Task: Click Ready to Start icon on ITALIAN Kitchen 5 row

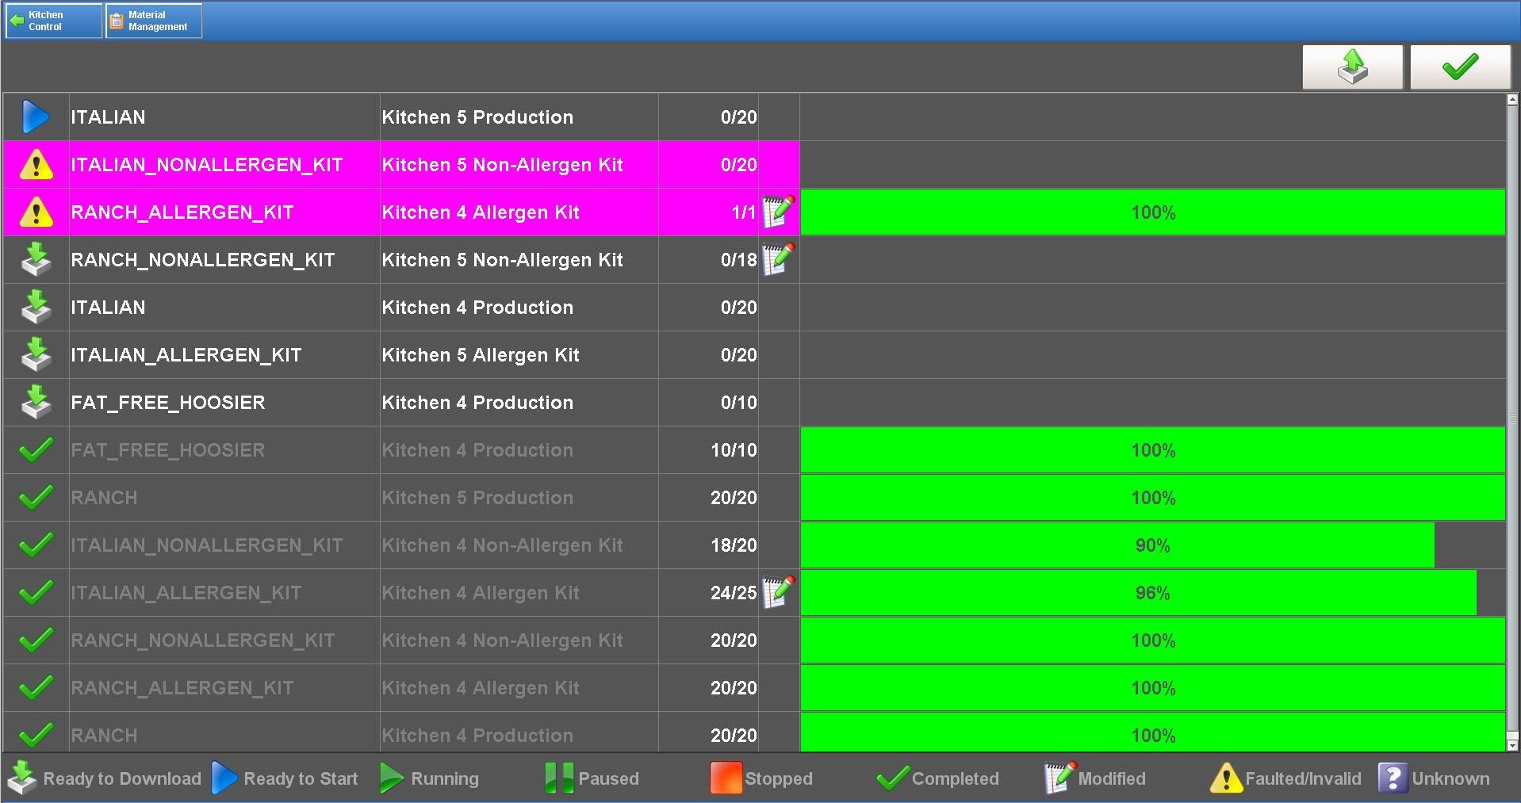Action: pos(36,117)
